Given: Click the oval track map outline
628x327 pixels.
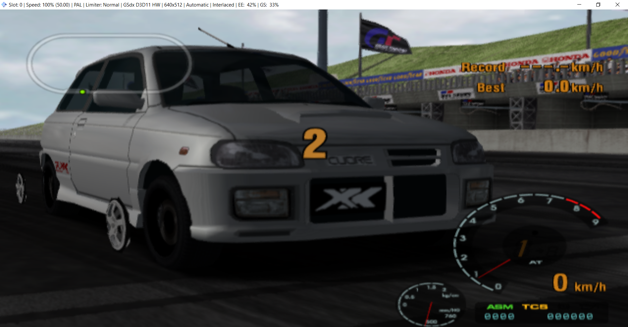Looking at the screenshot, I should click(109, 63).
